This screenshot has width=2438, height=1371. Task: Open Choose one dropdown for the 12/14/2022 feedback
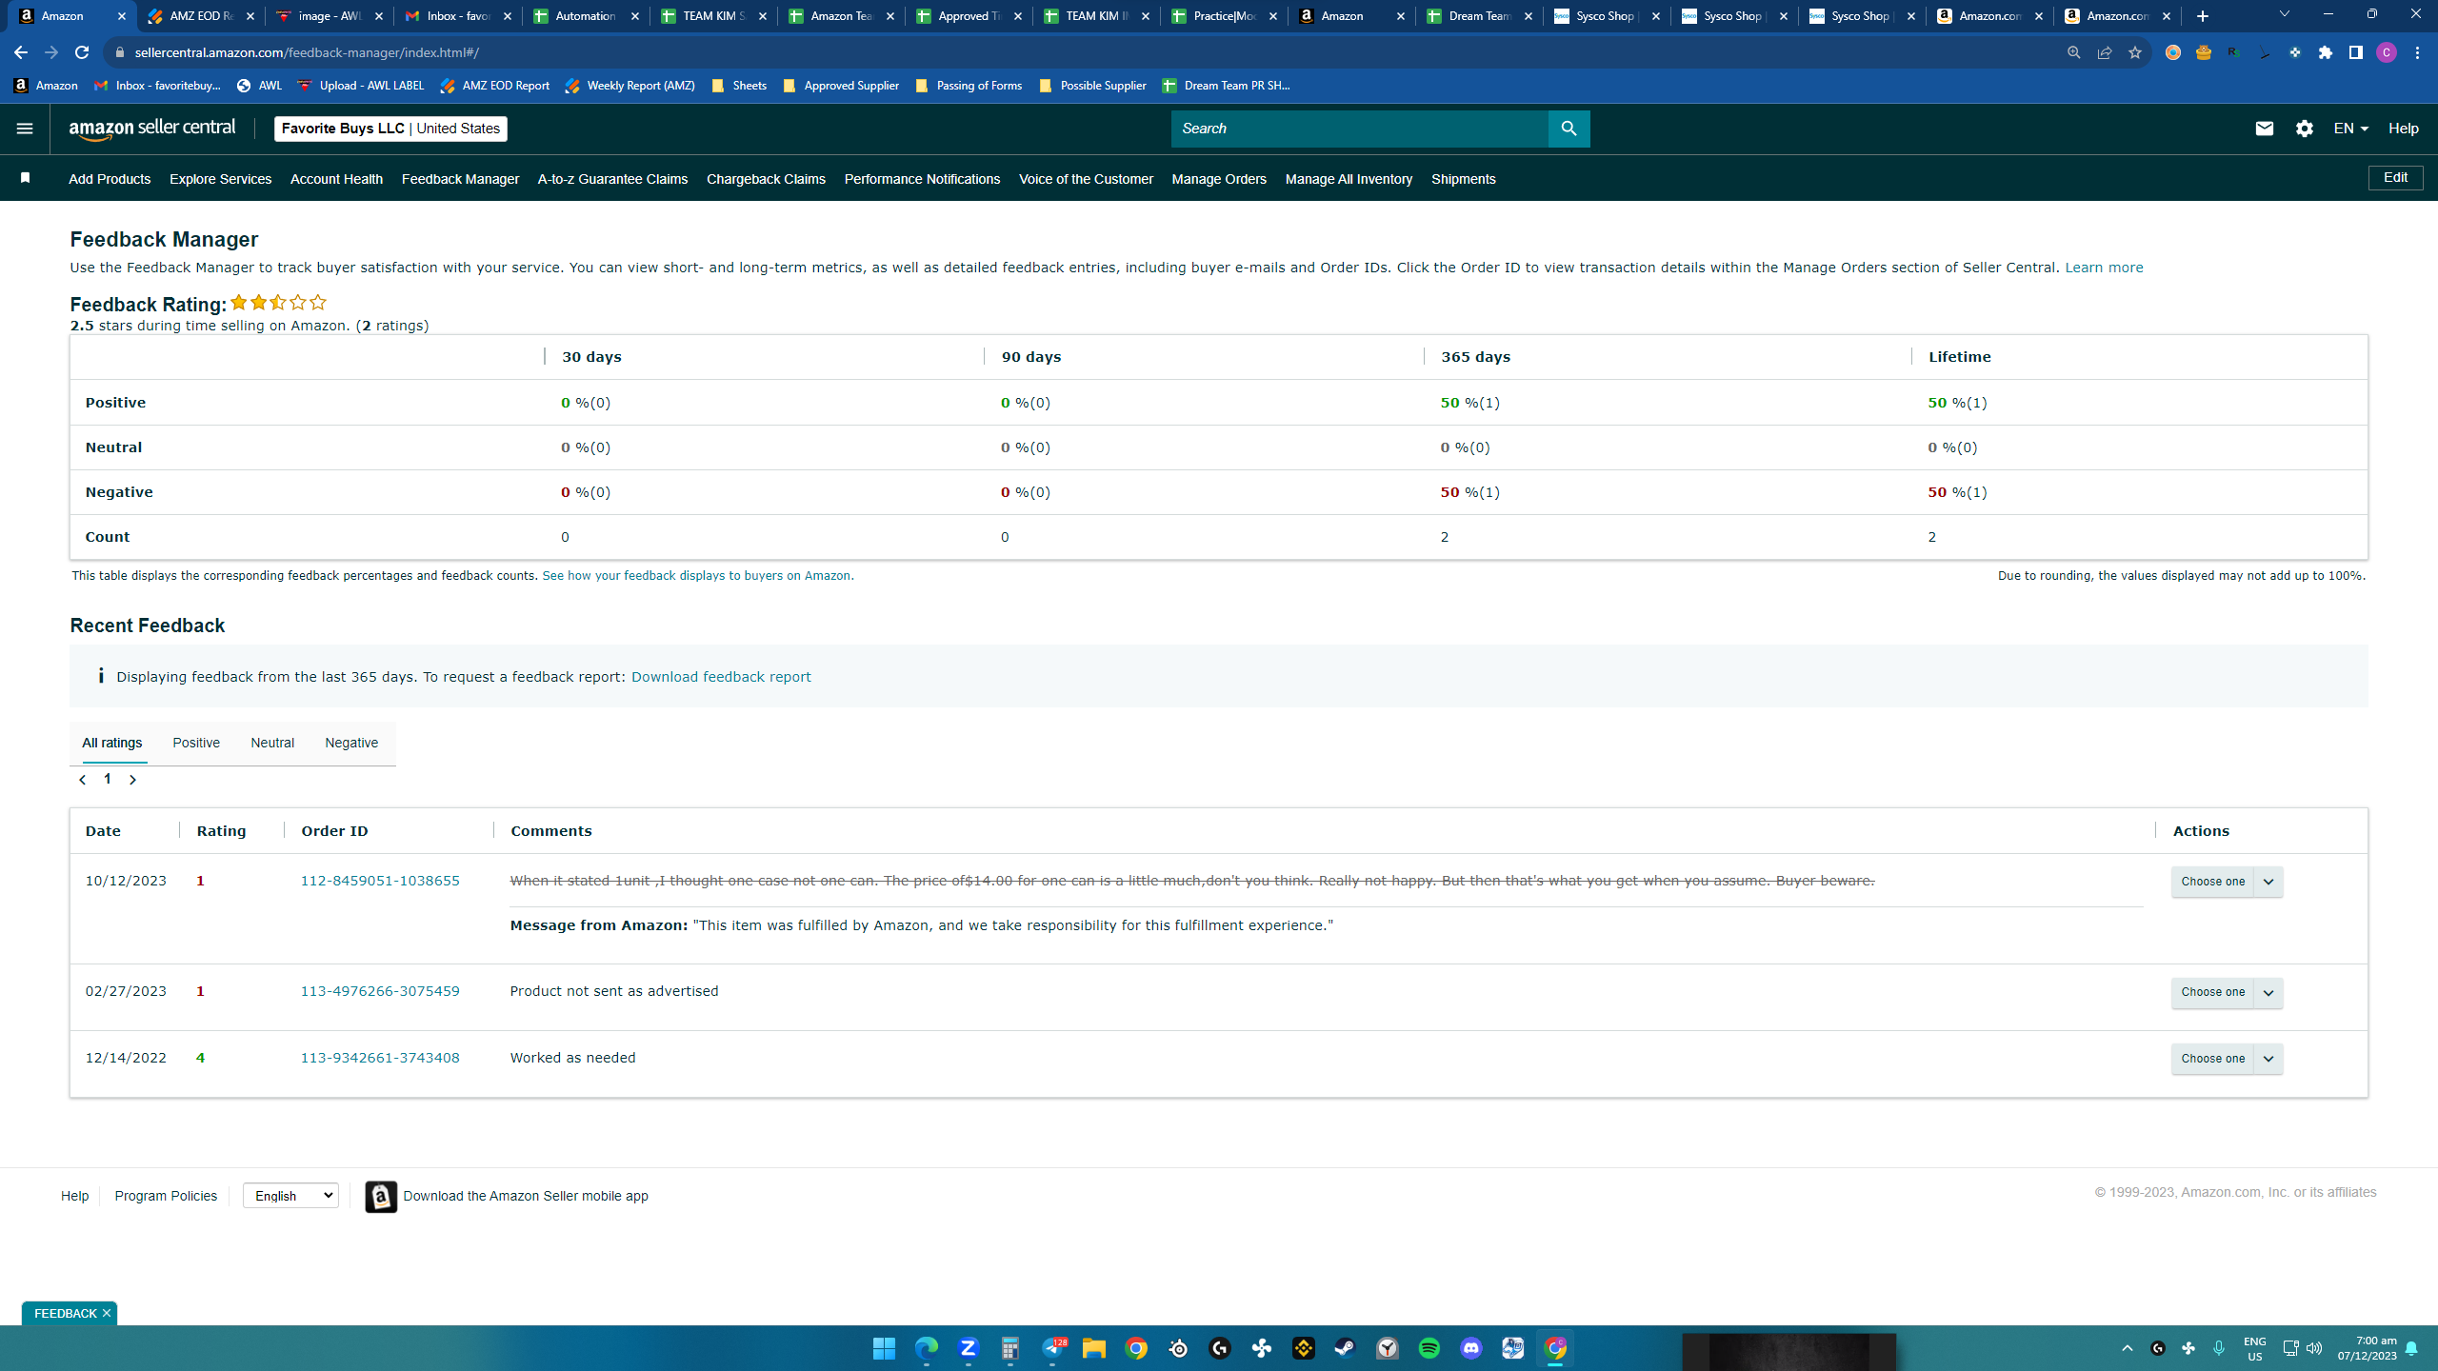pos(2227,1059)
